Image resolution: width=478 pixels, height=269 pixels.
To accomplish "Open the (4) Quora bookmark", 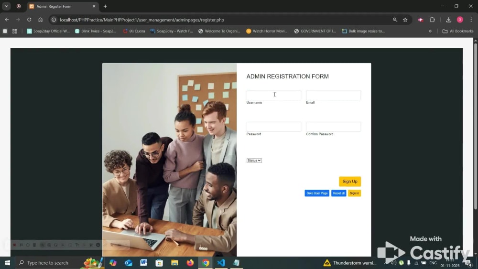I will coord(134,31).
